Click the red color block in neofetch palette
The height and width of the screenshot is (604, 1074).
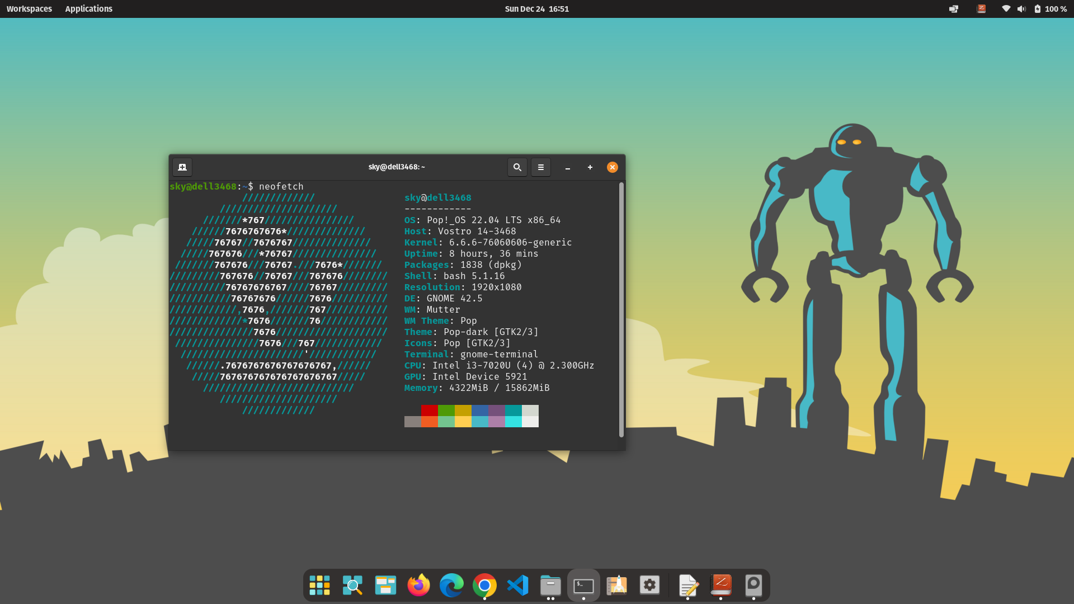(x=430, y=410)
